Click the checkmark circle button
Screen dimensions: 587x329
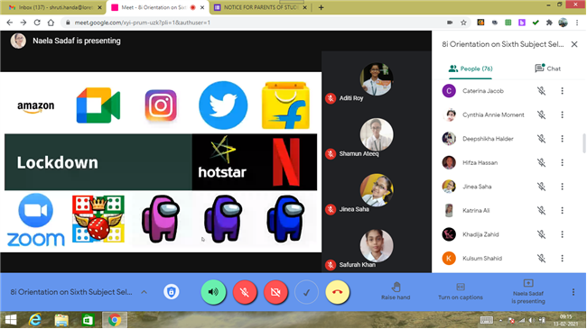tap(306, 292)
